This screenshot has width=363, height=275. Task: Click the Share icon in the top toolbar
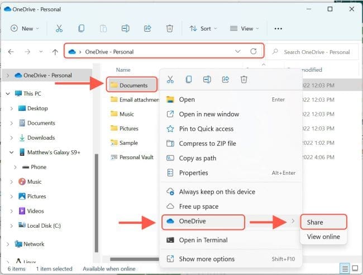148,28
